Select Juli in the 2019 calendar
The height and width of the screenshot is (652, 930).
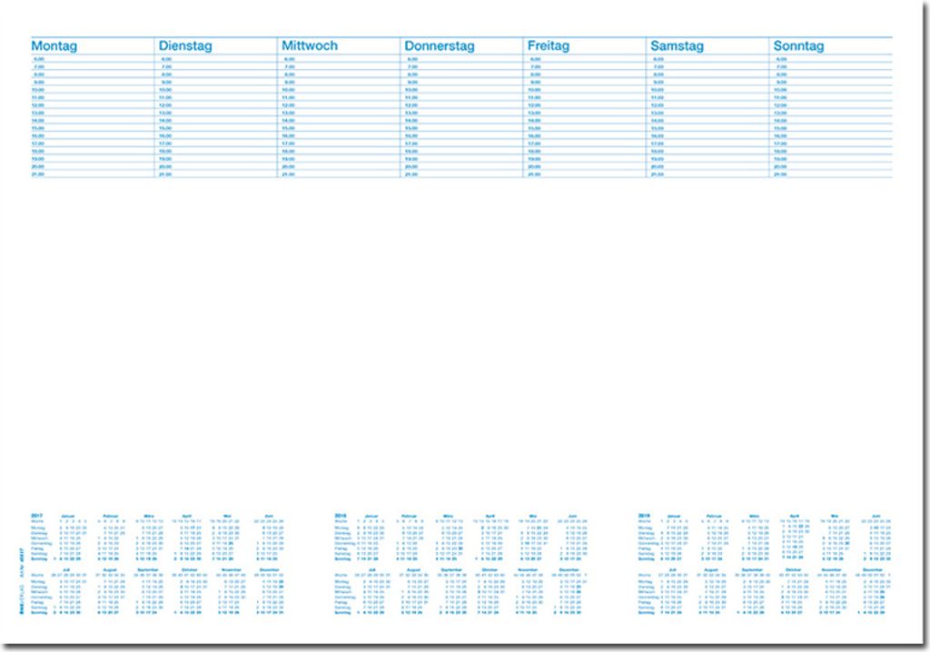tap(677, 570)
